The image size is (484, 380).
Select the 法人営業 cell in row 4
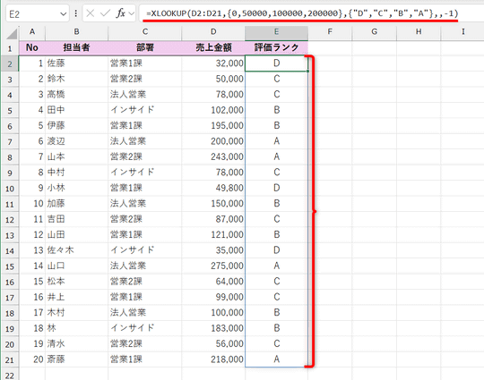click(x=145, y=94)
